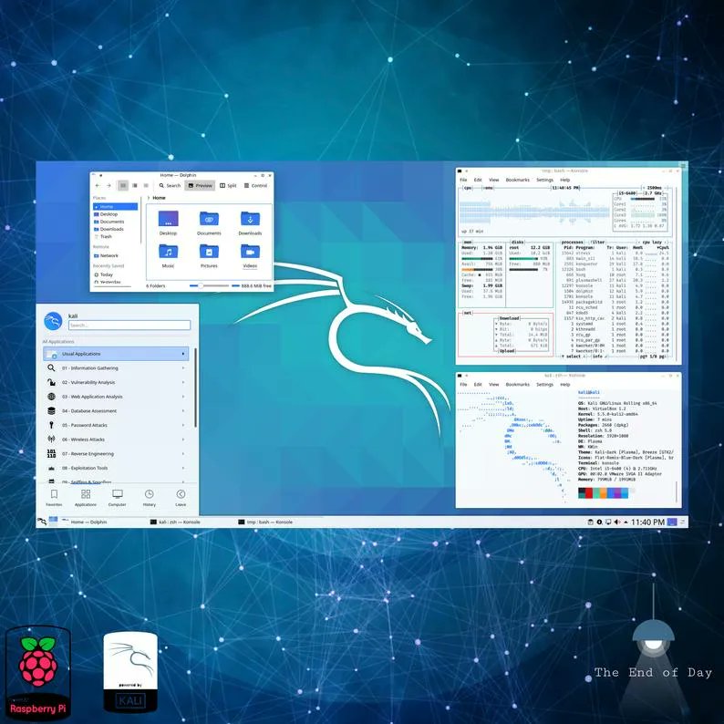The height and width of the screenshot is (724, 724).
Task: Expand 01 - Information Gathering category
Action: click(116, 368)
